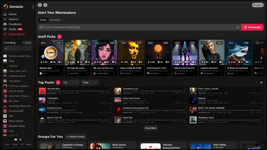The height and width of the screenshot is (150, 267).
Task: Click the Show More button
Action: (151, 128)
